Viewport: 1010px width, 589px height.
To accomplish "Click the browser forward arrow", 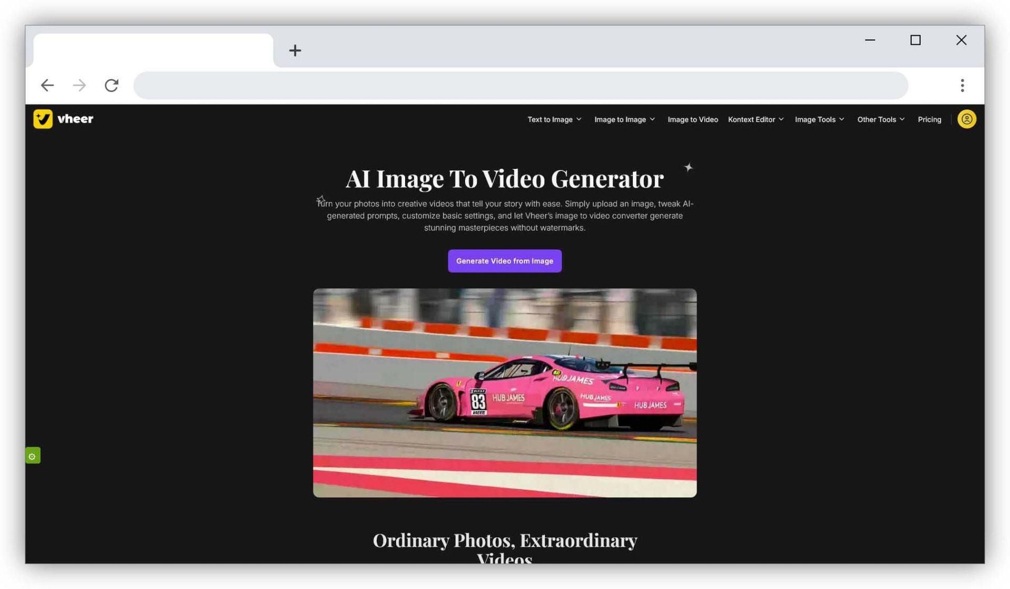I will pos(79,85).
